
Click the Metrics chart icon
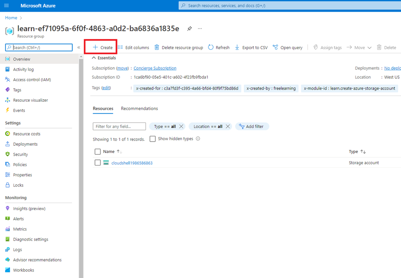tap(8, 229)
